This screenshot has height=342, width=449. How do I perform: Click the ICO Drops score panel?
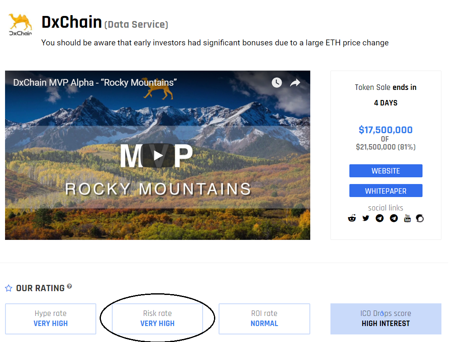coord(386,318)
